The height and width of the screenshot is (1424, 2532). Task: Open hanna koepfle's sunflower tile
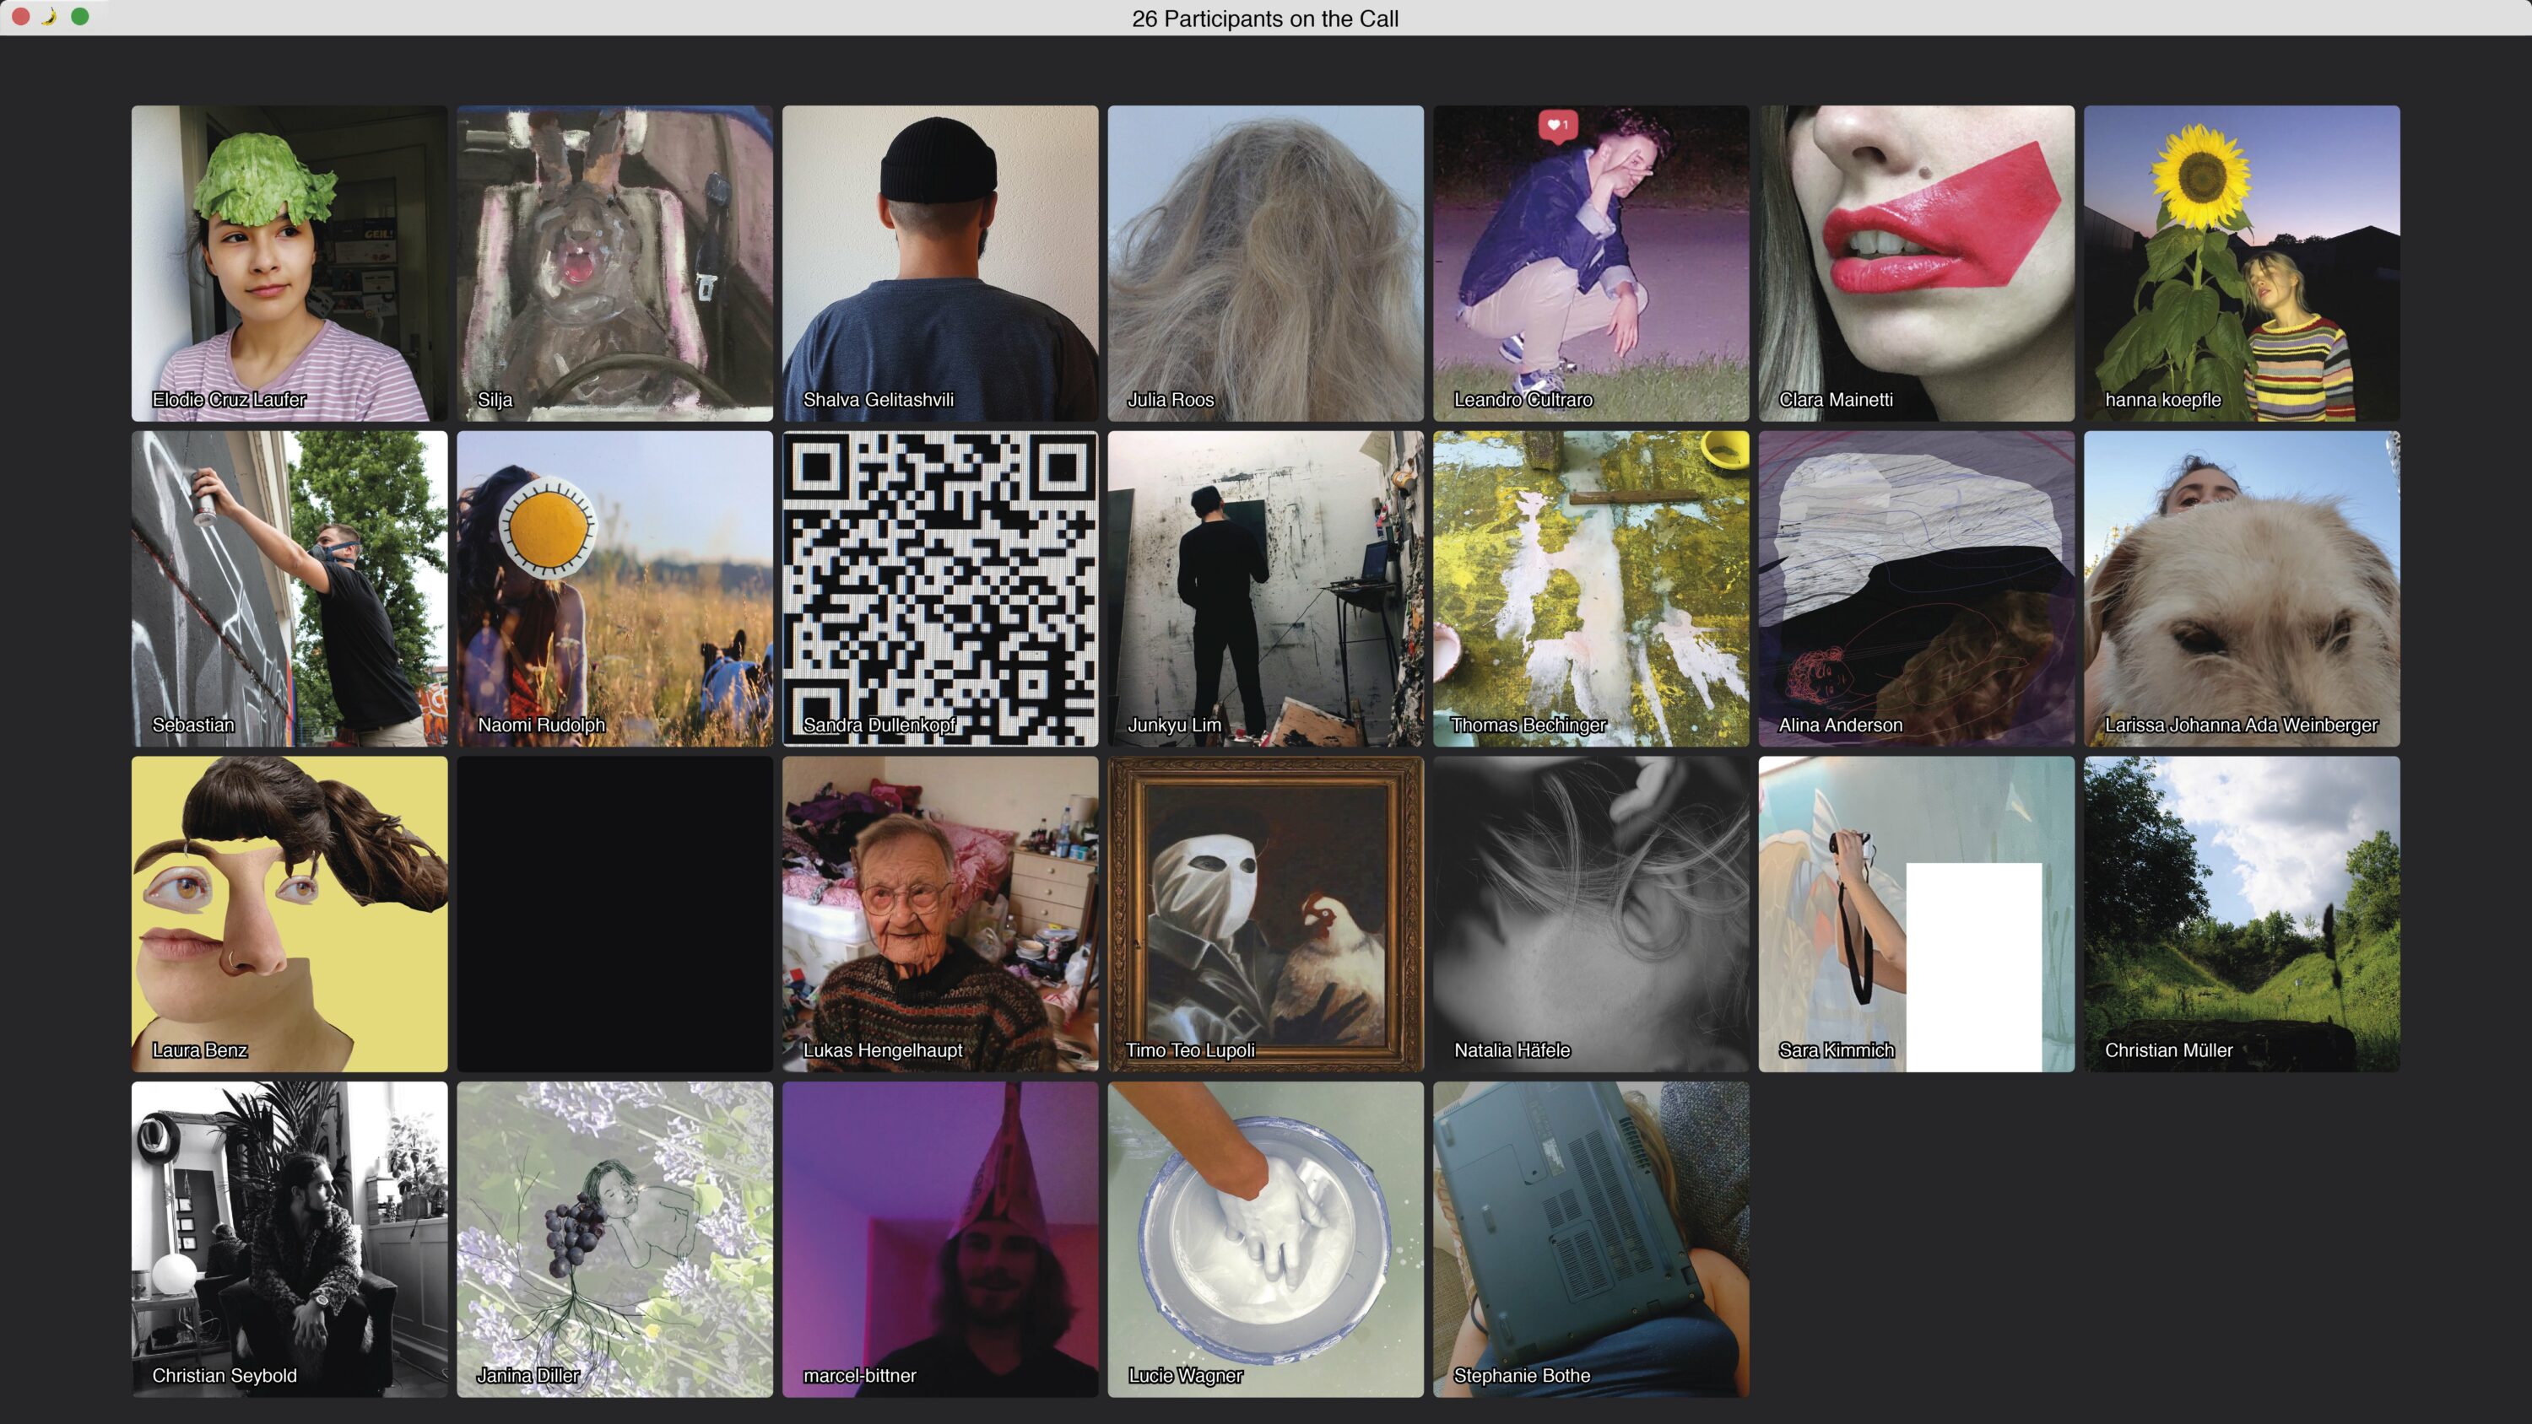2241,263
